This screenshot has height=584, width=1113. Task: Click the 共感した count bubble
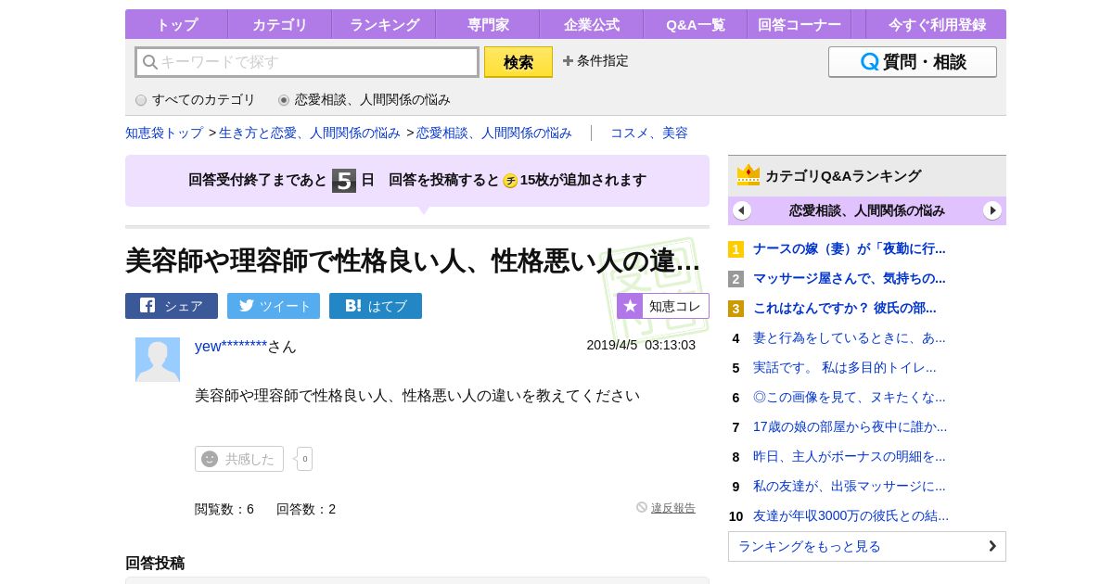304,459
